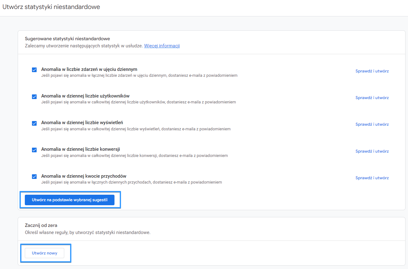408x269 pixels.
Task: Click 'Określ własne reguły' description text
Action: (87, 232)
